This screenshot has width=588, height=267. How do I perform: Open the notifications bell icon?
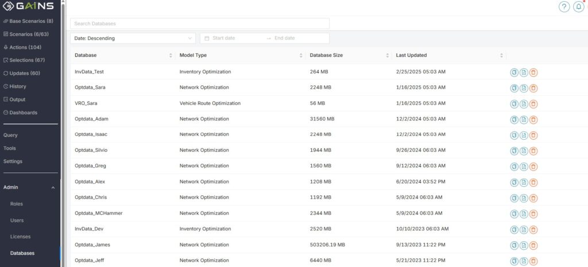(x=579, y=7)
